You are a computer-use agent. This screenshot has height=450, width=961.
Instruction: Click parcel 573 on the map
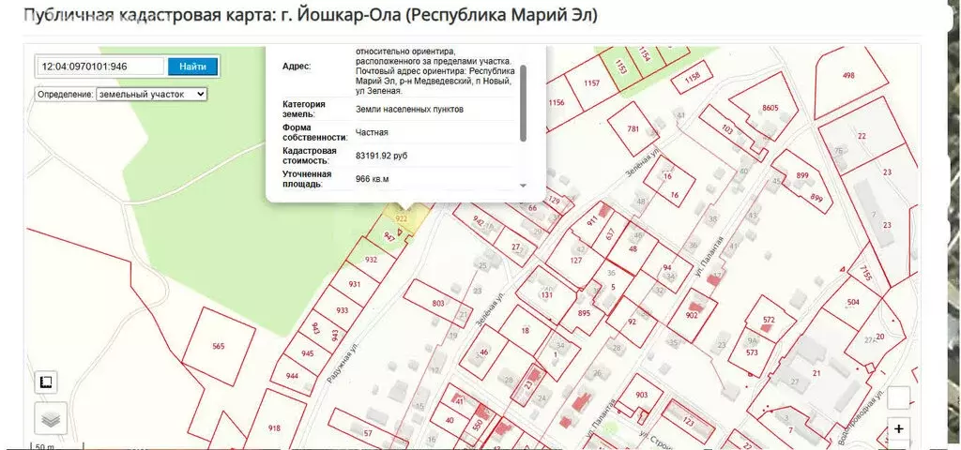tap(753, 352)
